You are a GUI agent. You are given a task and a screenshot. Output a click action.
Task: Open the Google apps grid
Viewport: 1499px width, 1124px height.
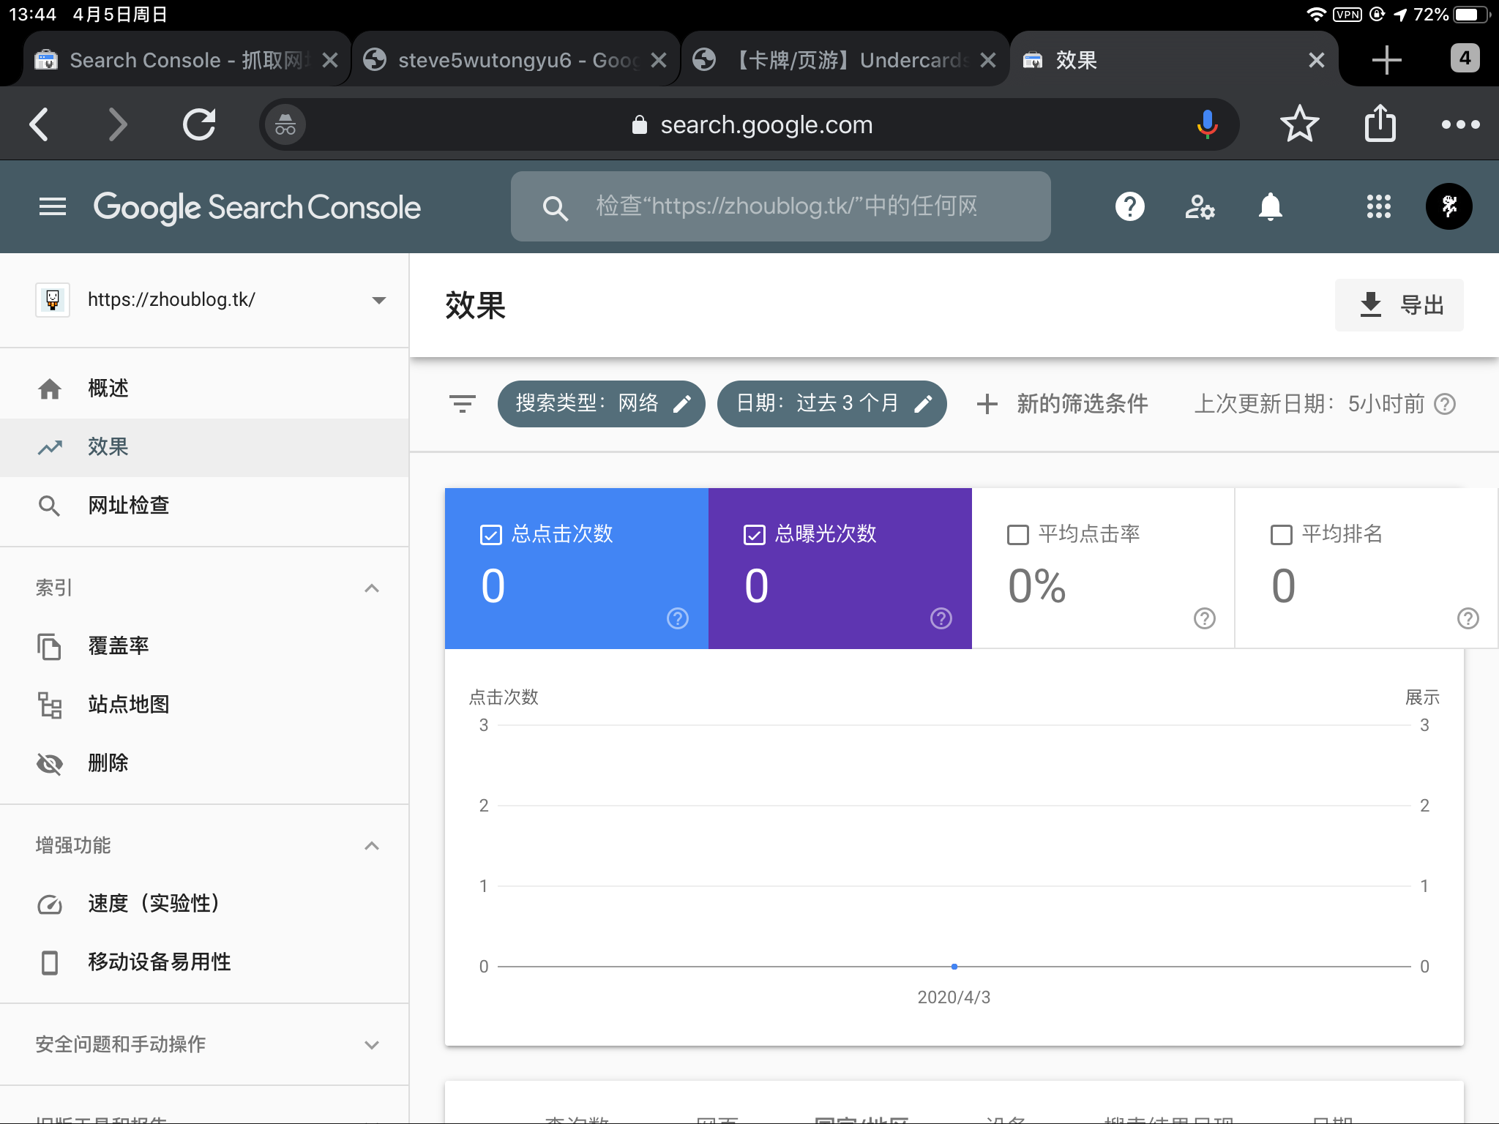[x=1378, y=207]
